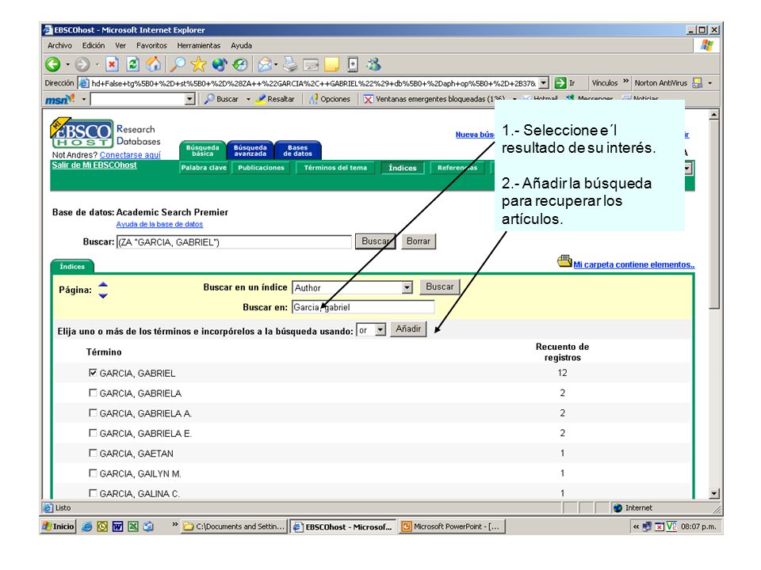This screenshot has width=761, height=570.
Task: Check GARCIA, GABRIELA without a middle initial
Action: [93, 393]
